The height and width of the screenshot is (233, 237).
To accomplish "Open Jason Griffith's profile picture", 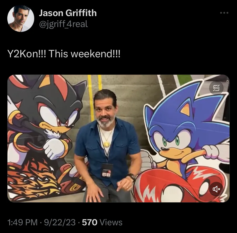I will coord(21,18).
